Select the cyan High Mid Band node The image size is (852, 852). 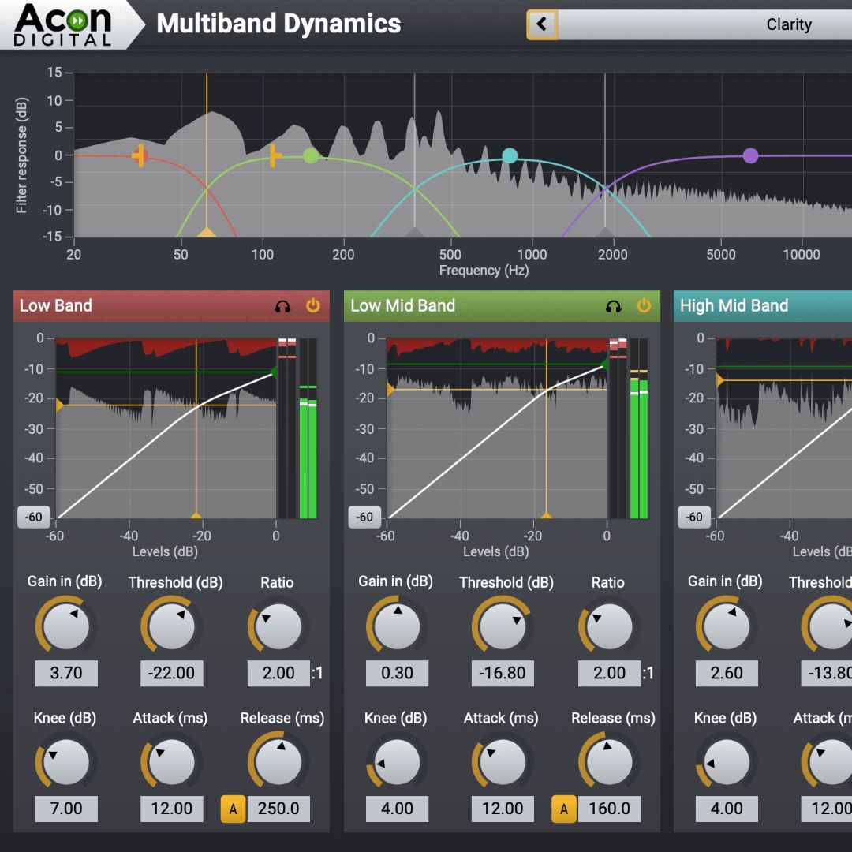tap(510, 156)
